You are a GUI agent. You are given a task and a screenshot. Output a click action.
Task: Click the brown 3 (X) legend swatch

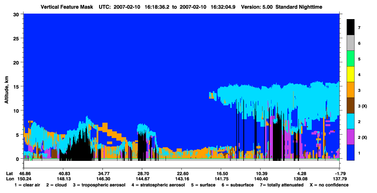[x=351, y=105]
